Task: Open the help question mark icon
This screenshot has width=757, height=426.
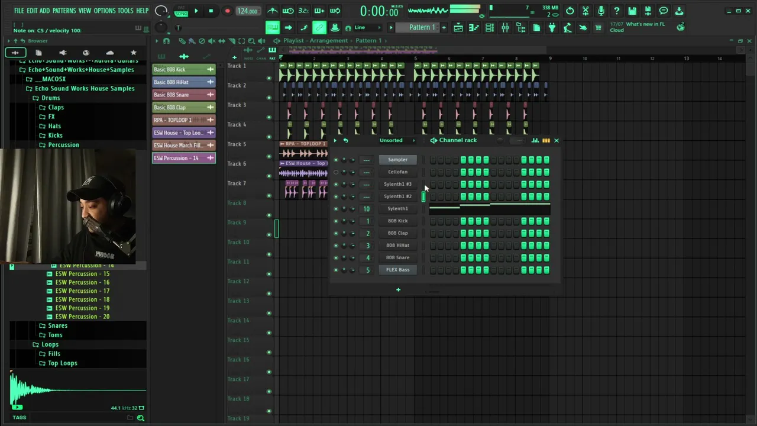Action: tap(616, 11)
